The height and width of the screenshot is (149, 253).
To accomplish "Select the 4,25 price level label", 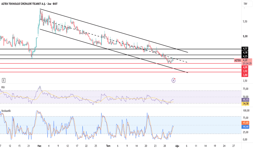I will tap(245, 56).
